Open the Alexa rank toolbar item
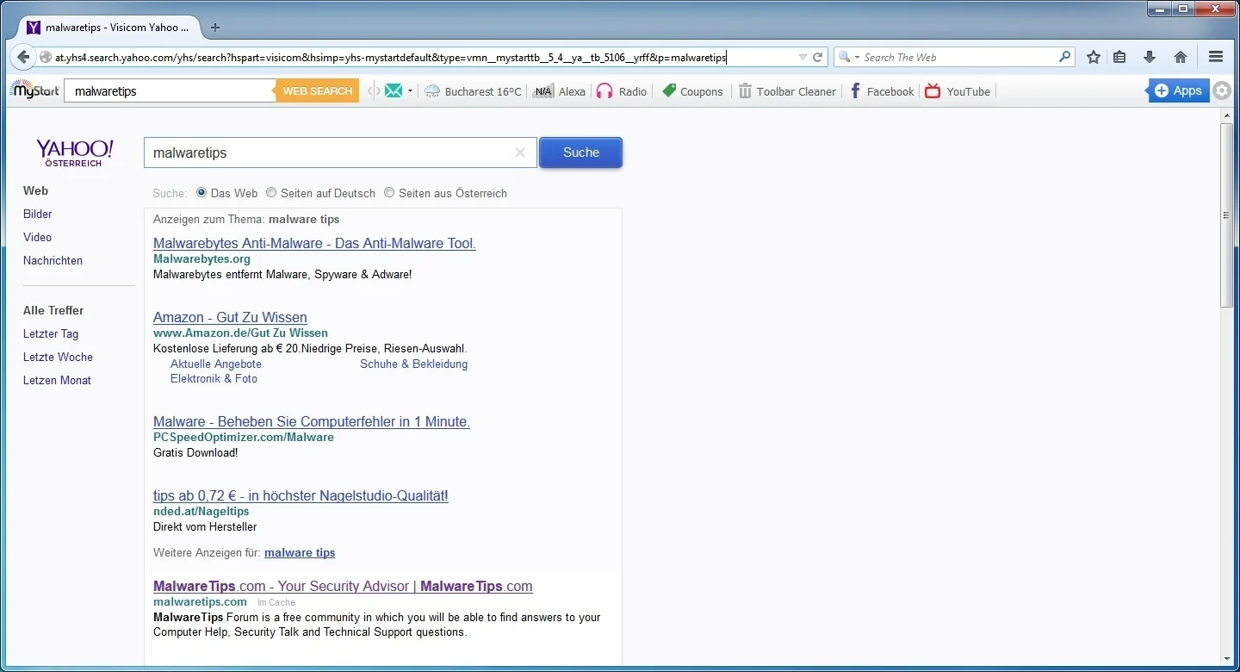The height and width of the screenshot is (672, 1240). coord(559,91)
